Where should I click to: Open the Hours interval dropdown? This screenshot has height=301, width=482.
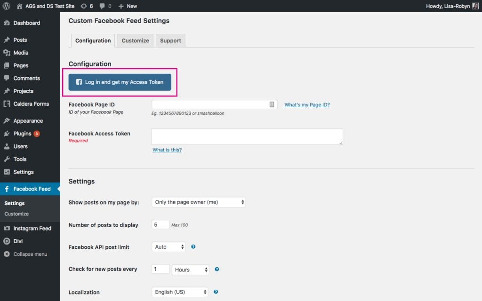(191, 269)
